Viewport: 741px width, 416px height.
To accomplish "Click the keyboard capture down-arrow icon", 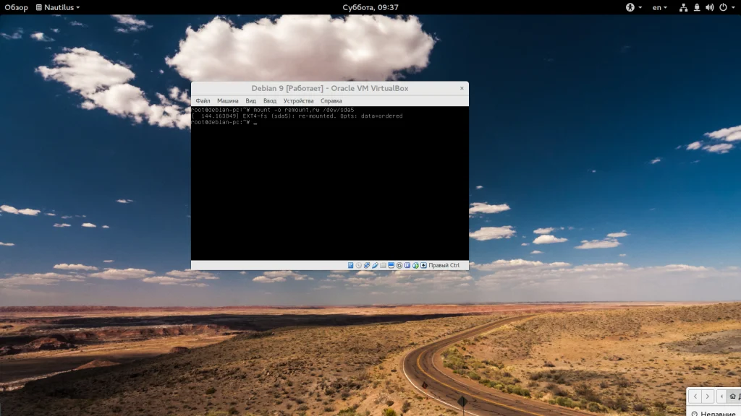I will [x=424, y=265].
